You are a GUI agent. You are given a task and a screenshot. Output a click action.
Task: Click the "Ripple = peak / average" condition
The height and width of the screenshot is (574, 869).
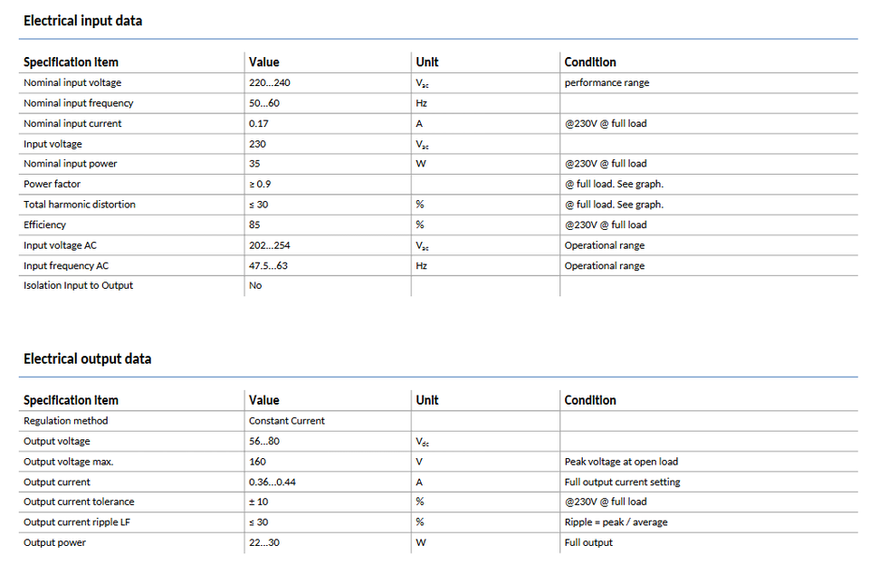[616, 522]
